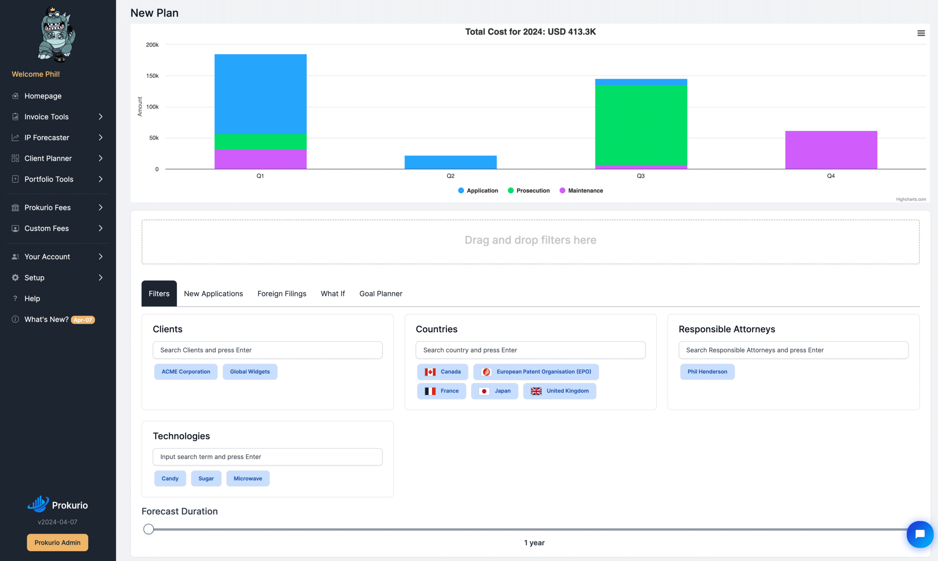This screenshot has width=938, height=561.
Task: Click the Client Planner grid icon
Action: click(15, 158)
